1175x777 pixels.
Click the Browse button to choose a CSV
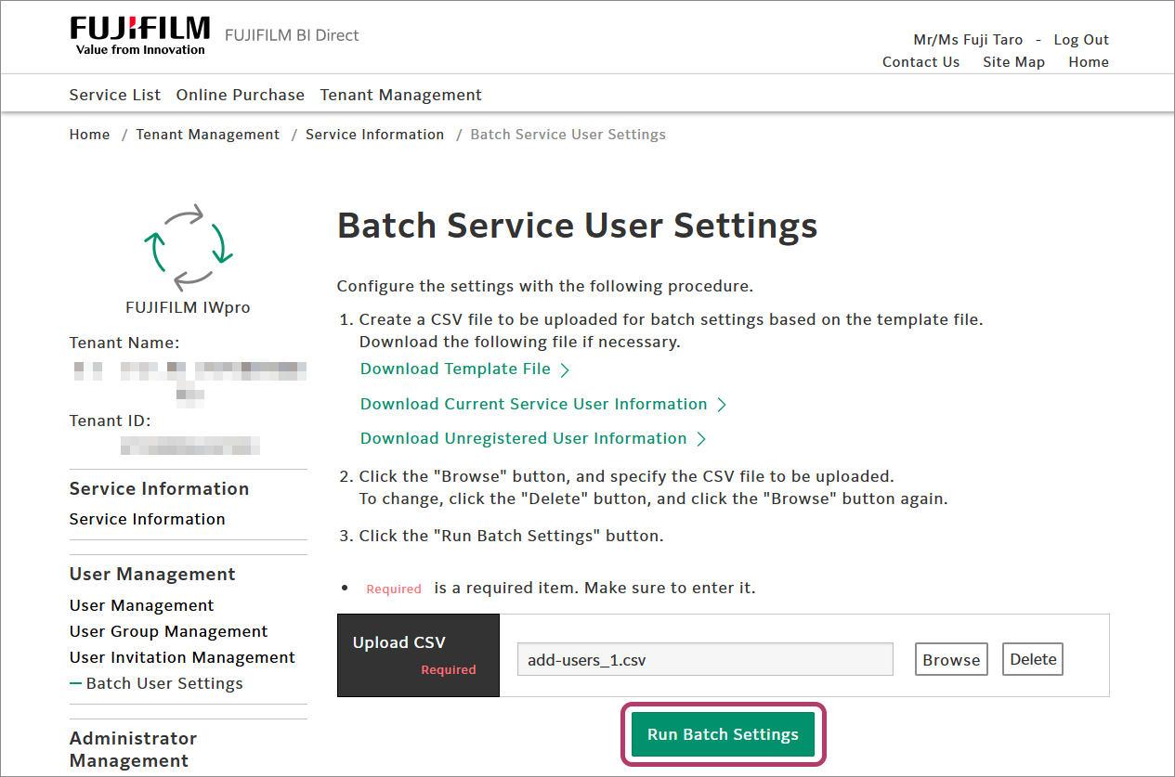coord(951,660)
